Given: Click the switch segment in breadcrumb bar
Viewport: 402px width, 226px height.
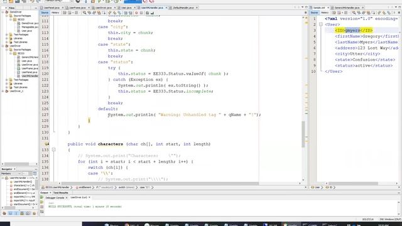Looking at the screenshot, I should tap(126, 187).
